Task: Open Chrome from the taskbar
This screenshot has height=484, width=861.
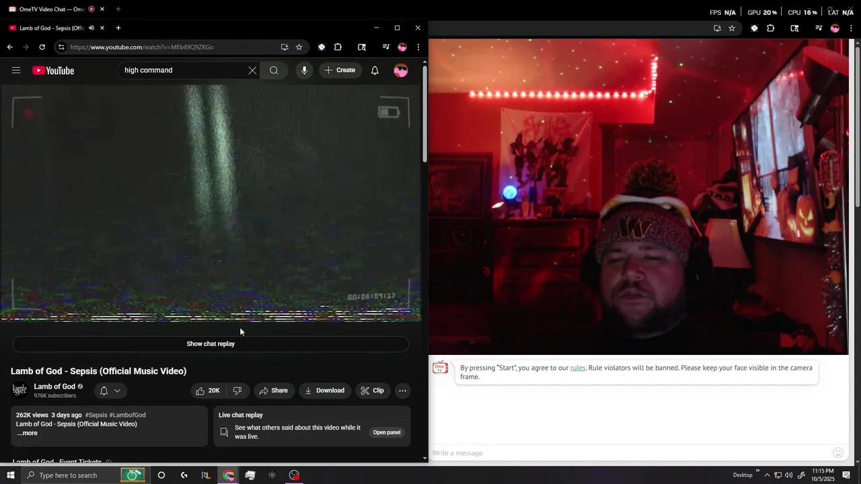Action: pyautogui.click(x=229, y=475)
